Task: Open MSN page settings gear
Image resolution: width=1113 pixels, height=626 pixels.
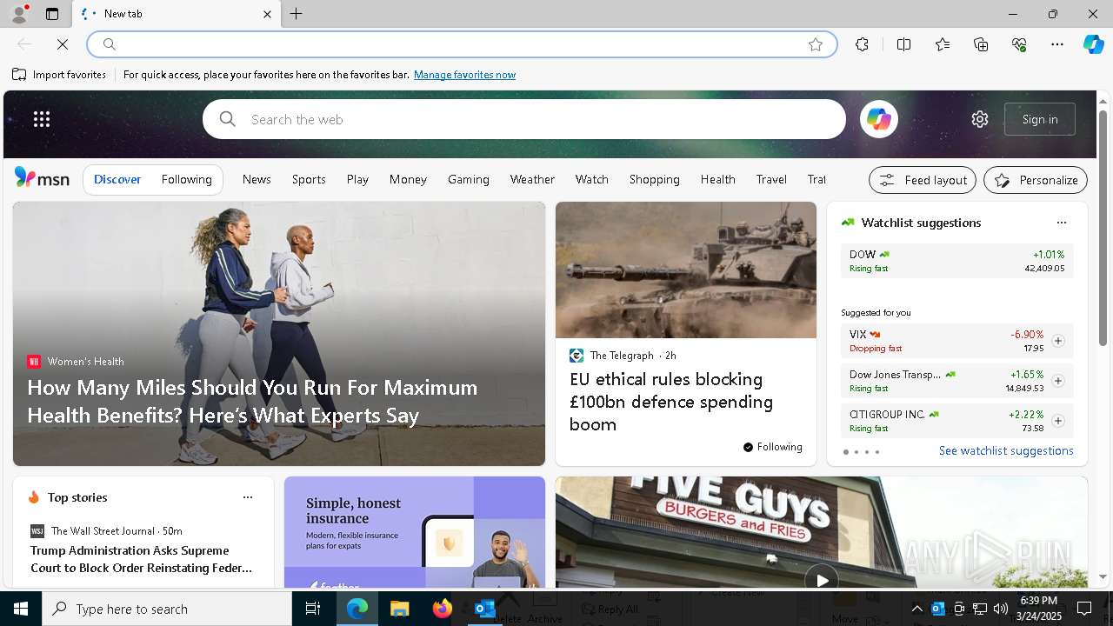Action: pos(980,119)
